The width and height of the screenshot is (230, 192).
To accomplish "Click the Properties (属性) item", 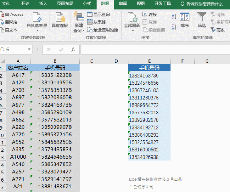I will [149, 22].
